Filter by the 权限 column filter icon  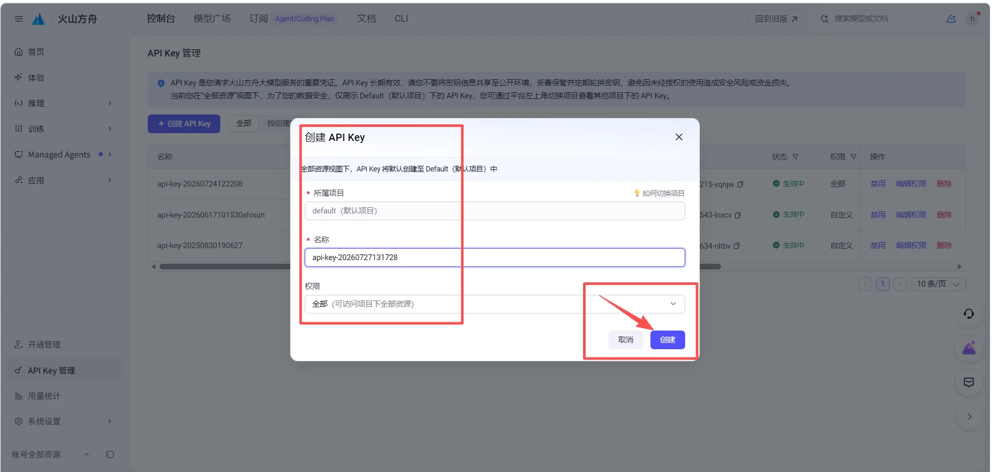853,156
